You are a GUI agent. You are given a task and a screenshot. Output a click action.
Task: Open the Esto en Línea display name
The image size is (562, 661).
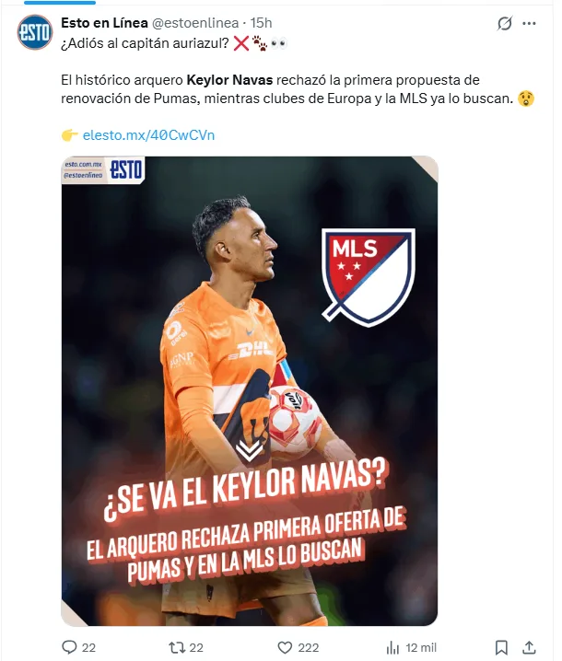(104, 23)
